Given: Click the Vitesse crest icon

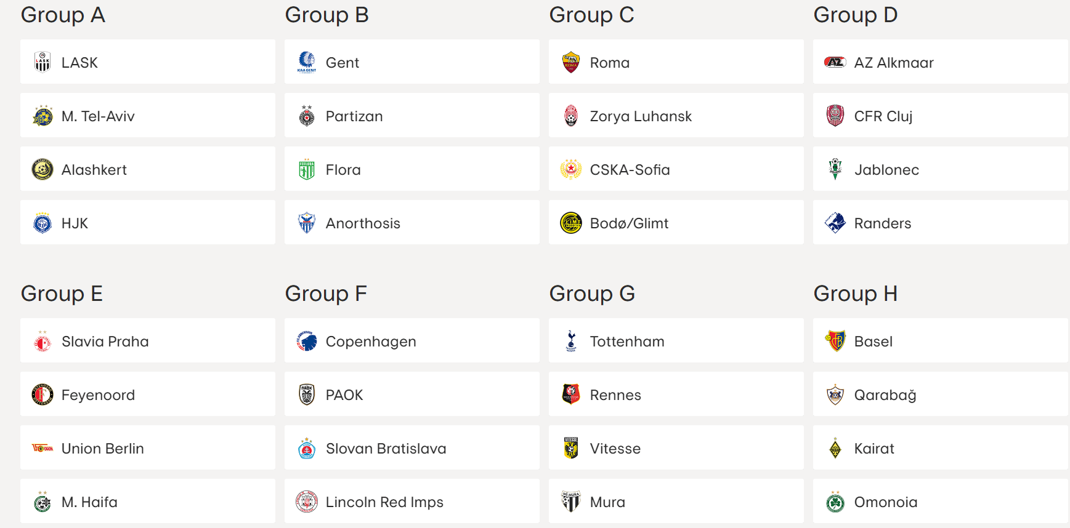Looking at the screenshot, I should [x=569, y=448].
